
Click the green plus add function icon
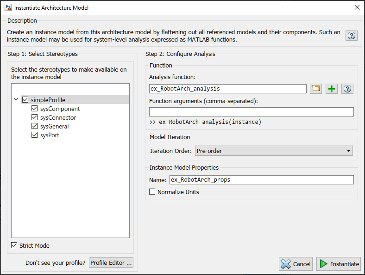pos(332,89)
